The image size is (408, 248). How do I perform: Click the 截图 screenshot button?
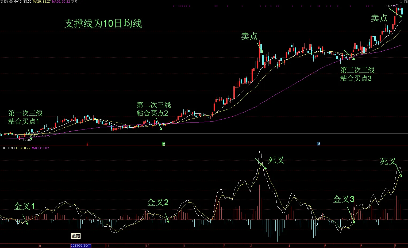[76, 236]
